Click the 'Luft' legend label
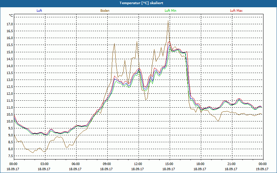The width and height of the screenshot is (277, 173). coord(39,11)
